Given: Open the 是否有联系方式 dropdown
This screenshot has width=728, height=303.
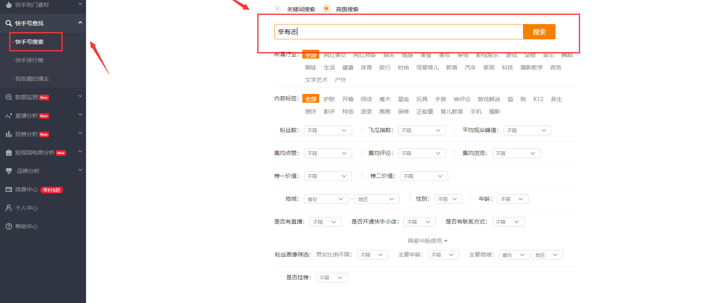Looking at the screenshot, I should coord(509,222).
